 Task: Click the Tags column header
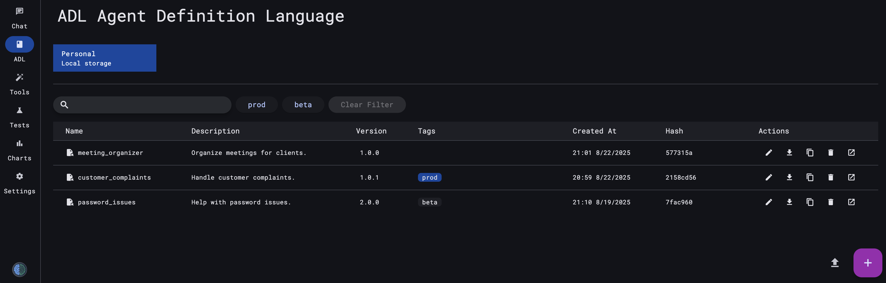point(426,131)
